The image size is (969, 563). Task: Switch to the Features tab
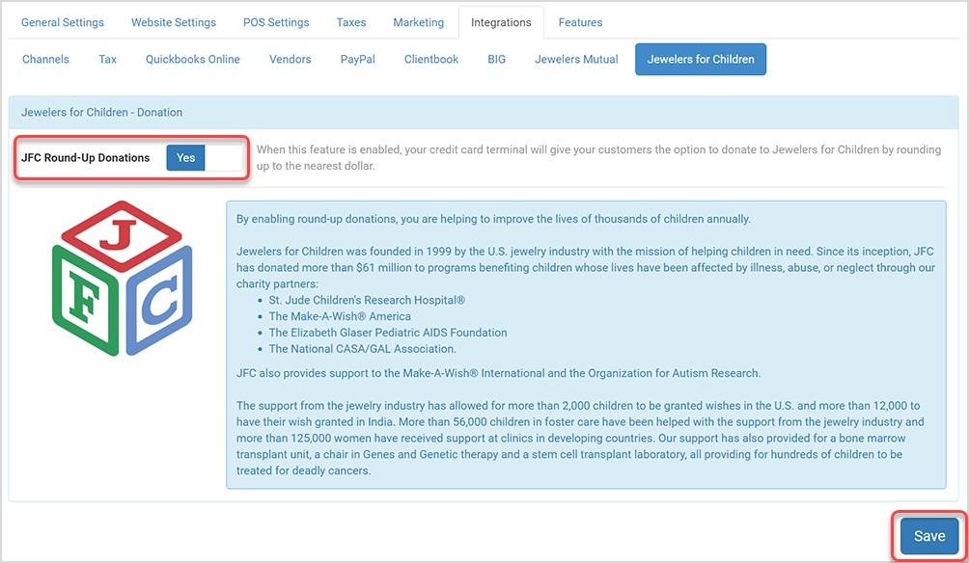click(580, 22)
